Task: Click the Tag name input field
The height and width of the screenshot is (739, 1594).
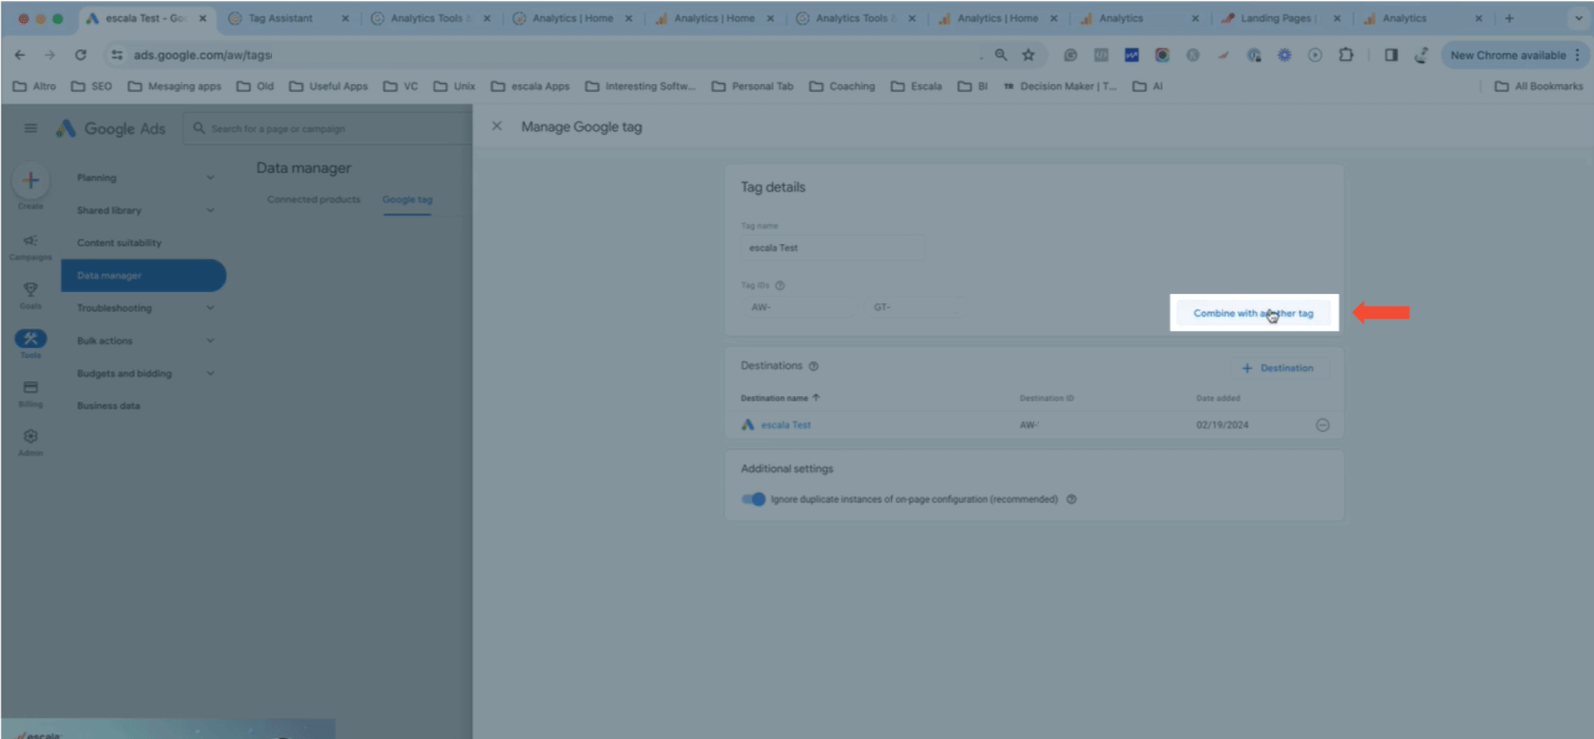Action: click(832, 248)
